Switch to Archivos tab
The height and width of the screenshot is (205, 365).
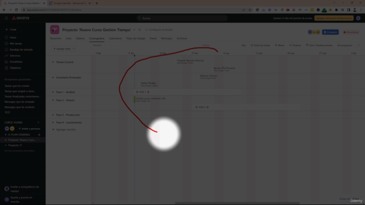click(182, 38)
